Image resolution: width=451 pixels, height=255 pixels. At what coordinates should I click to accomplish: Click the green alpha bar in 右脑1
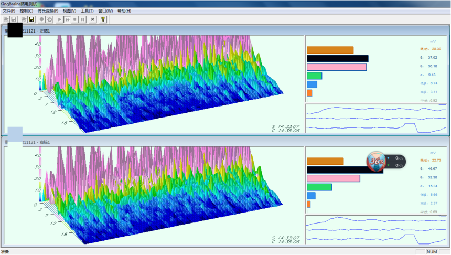pyautogui.click(x=319, y=187)
